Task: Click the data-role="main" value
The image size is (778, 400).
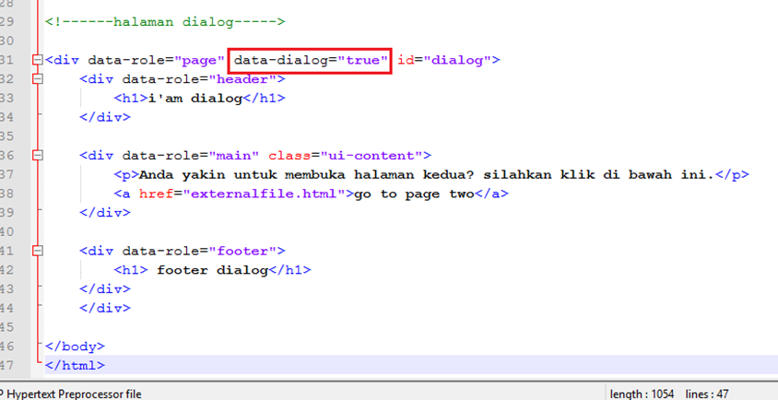Action: [x=233, y=156]
